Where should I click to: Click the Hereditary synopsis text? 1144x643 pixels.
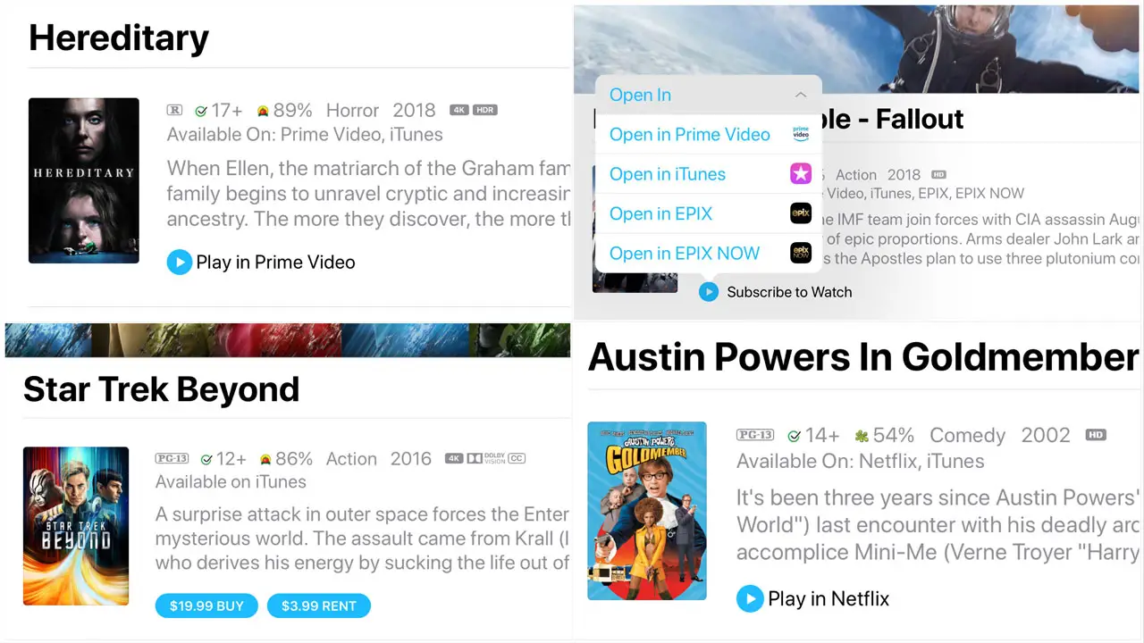click(368, 194)
